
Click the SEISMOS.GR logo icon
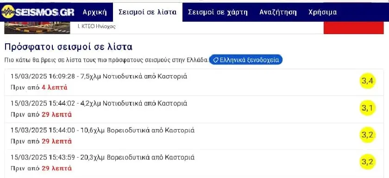pyautogui.click(x=8, y=12)
